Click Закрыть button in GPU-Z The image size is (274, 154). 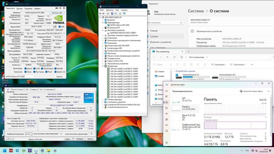tap(59, 77)
